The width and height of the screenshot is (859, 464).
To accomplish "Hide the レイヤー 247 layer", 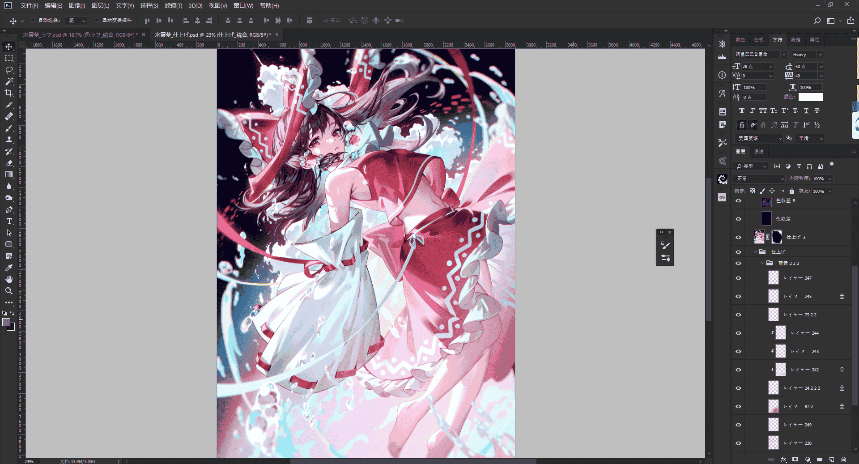I will 739,278.
